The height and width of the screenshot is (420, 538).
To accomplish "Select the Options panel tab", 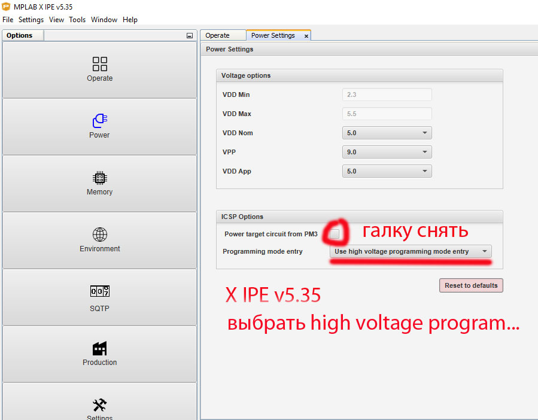I will [23, 35].
